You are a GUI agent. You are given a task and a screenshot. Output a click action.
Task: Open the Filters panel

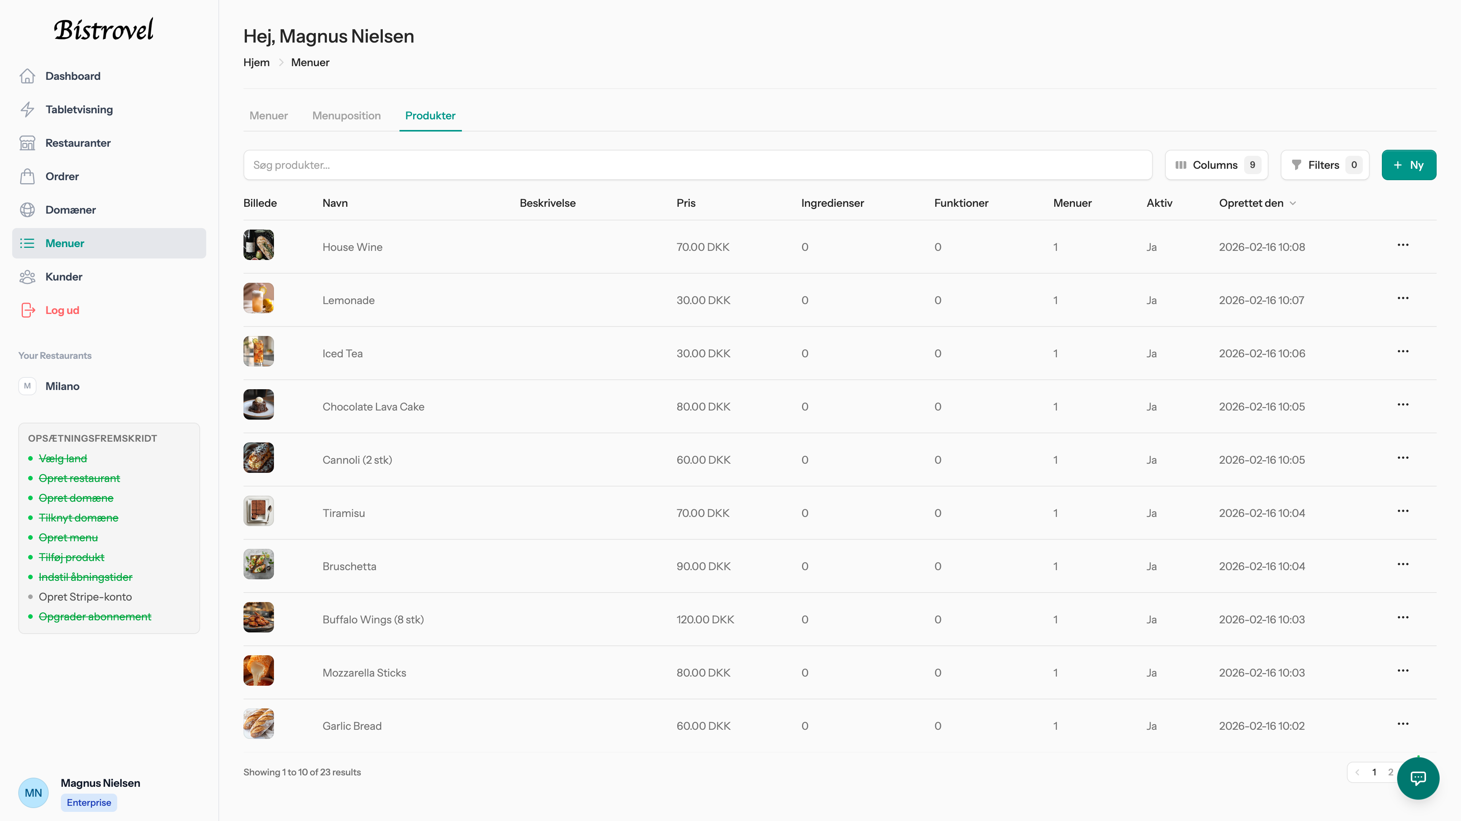click(1324, 165)
